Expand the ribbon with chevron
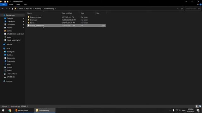The height and width of the screenshot is (113, 202). (198, 4)
